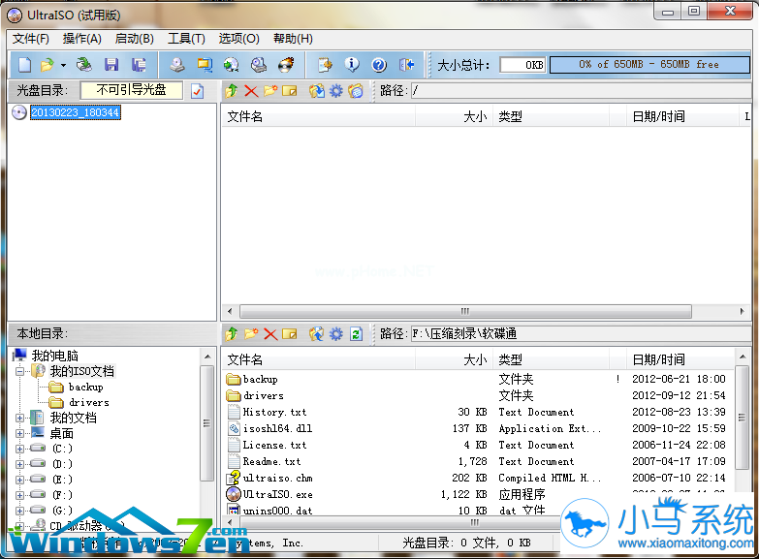Click the Burn CD image flame icon

pyautogui.click(x=286, y=64)
